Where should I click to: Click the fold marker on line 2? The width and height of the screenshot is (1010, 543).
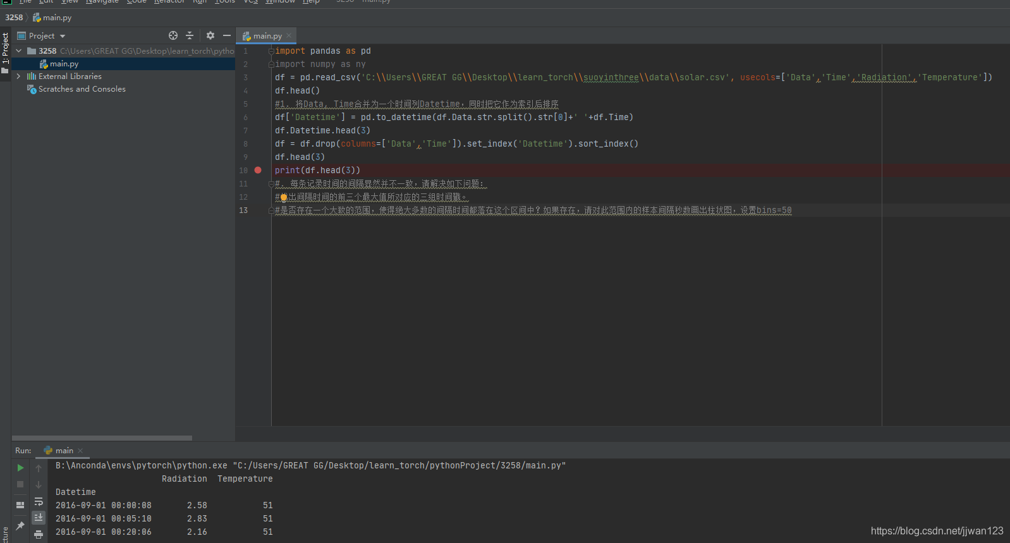(271, 64)
